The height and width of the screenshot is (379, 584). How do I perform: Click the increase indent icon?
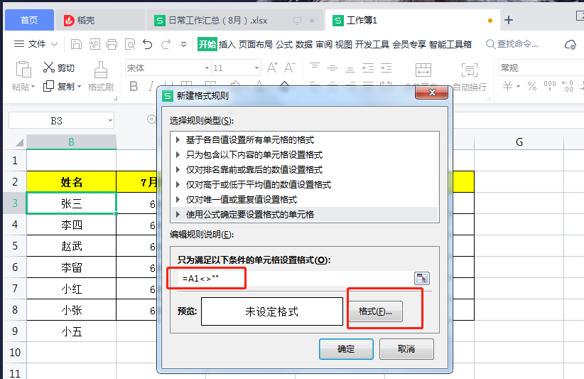click(x=386, y=68)
